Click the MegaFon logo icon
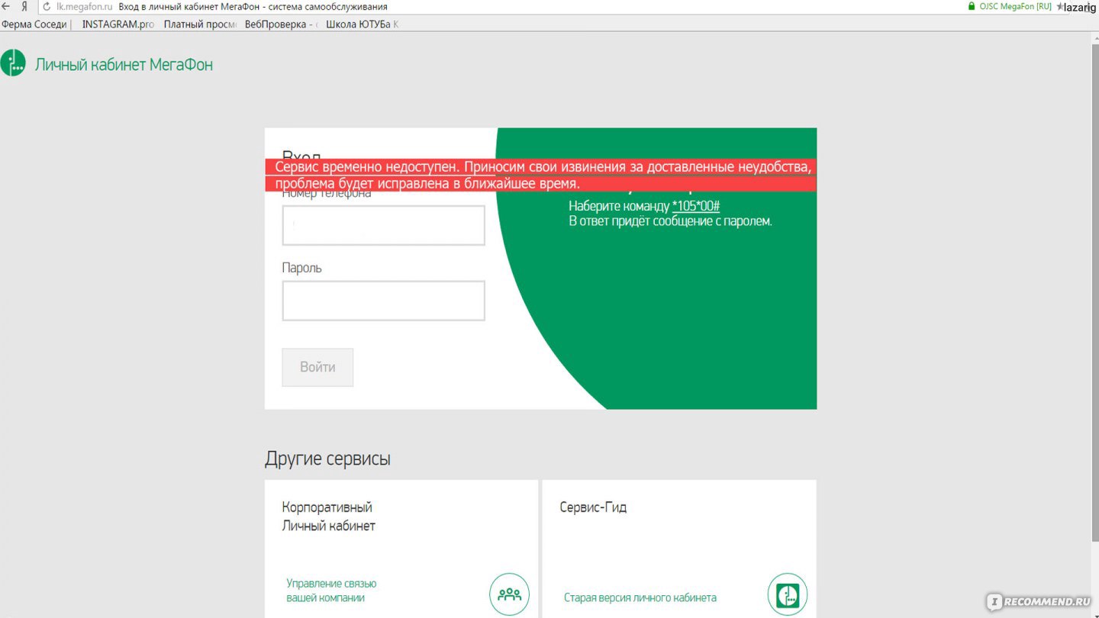The height and width of the screenshot is (618, 1099). (13, 63)
